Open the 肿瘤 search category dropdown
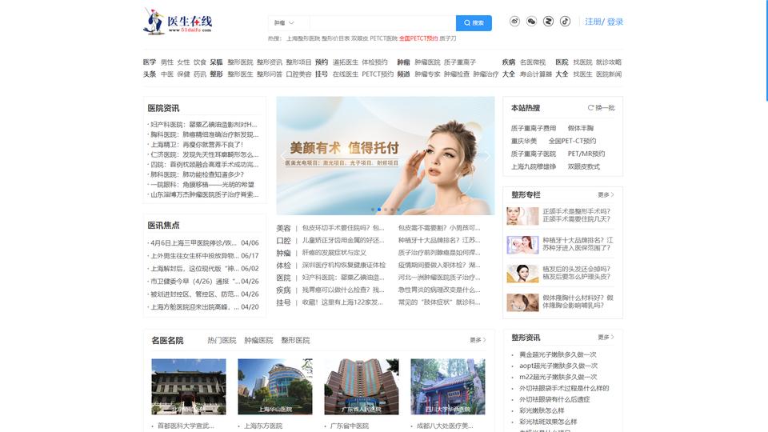 [285, 23]
